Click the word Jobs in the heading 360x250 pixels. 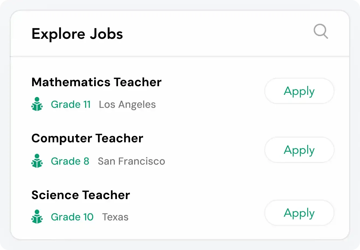[106, 34]
